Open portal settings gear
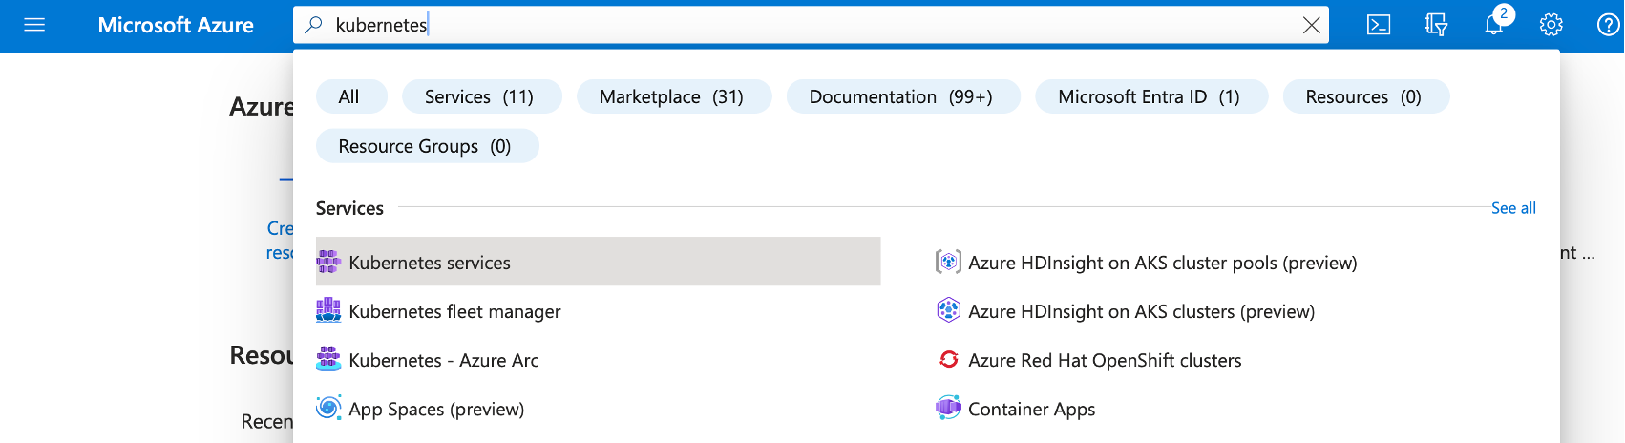 click(1551, 25)
